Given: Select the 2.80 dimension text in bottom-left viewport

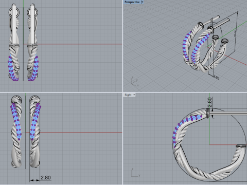Looking at the screenshot, I should pyautogui.click(x=46, y=178).
